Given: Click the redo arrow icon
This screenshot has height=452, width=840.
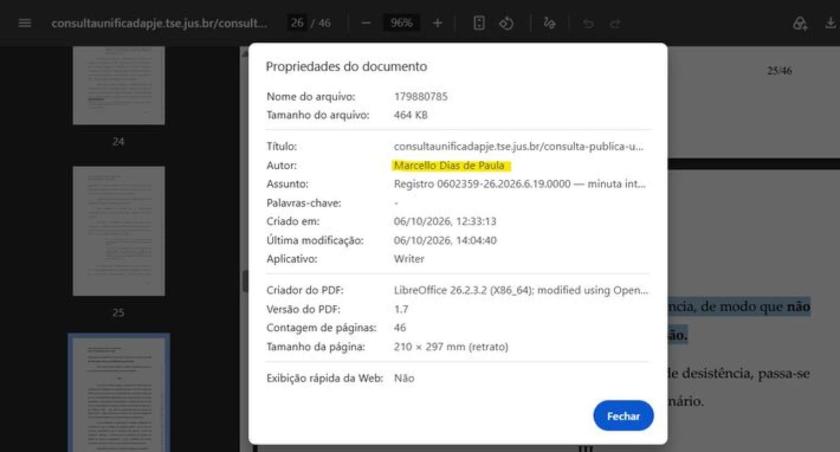Looking at the screenshot, I should click(x=615, y=23).
